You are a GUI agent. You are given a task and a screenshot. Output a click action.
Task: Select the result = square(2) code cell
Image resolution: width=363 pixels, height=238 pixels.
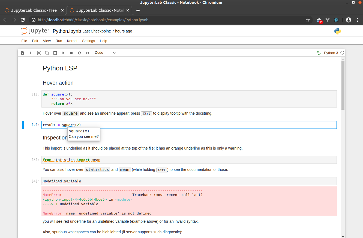[164, 125]
